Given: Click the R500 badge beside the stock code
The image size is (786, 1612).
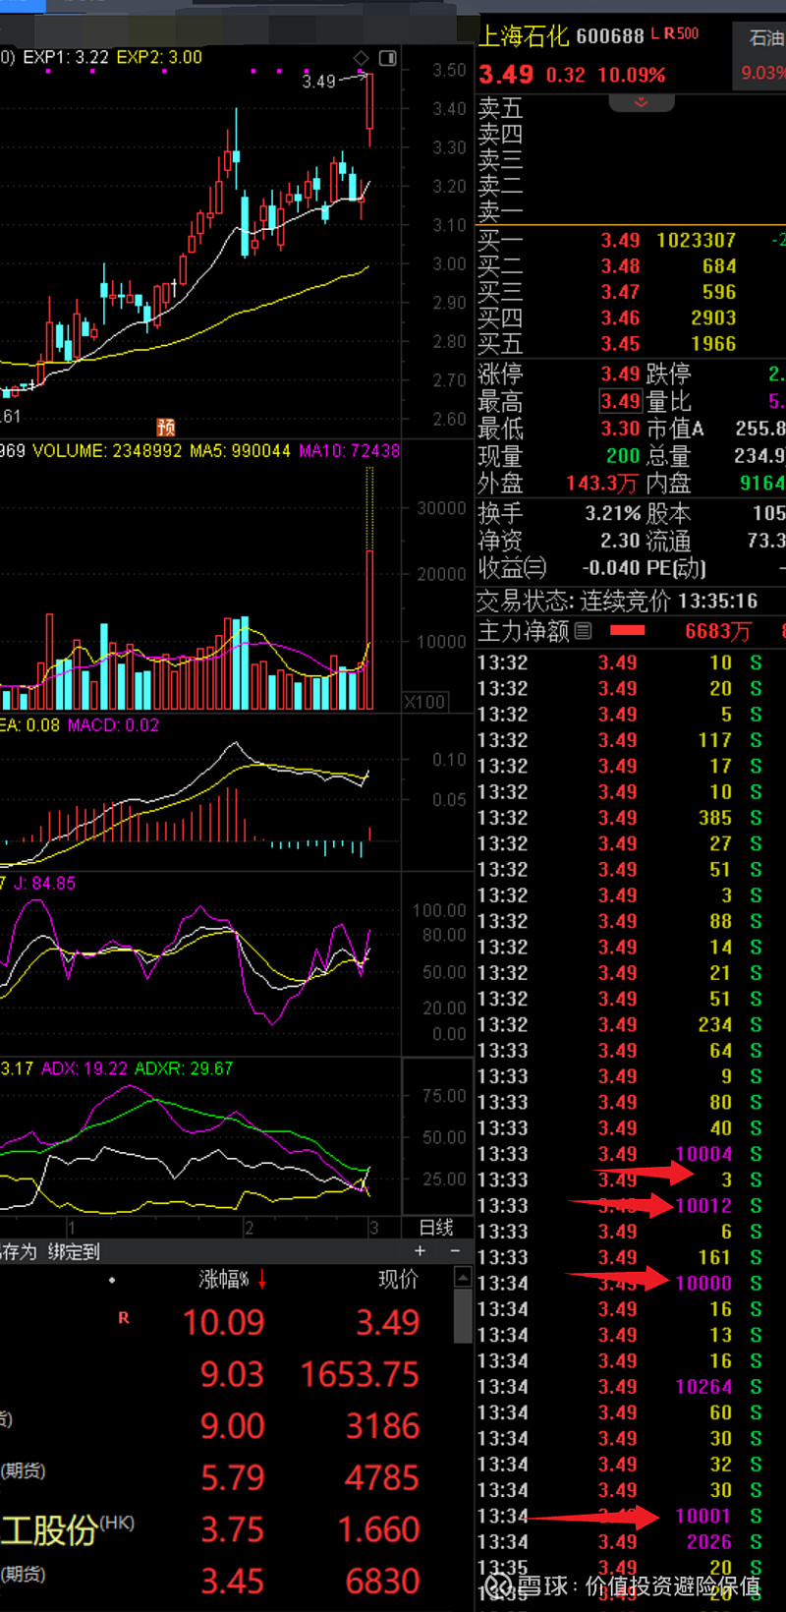Looking at the screenshot, I should coord(681,33).
